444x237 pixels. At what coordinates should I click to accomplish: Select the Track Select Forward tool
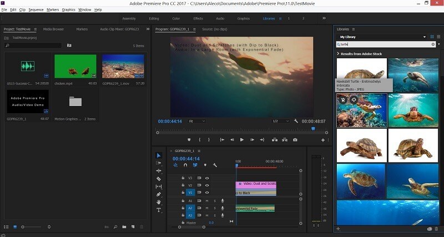click(x=159, y=163)
